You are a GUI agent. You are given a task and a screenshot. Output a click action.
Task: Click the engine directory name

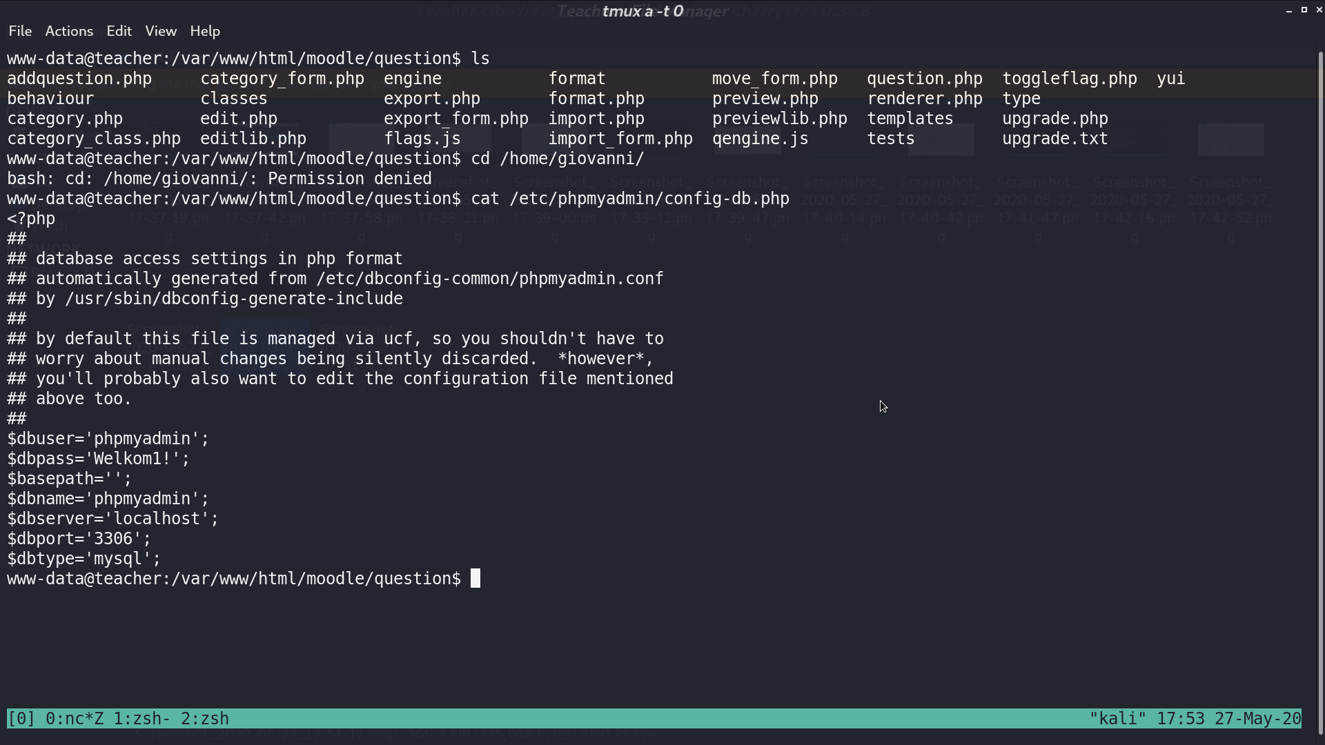coord(413,79)
